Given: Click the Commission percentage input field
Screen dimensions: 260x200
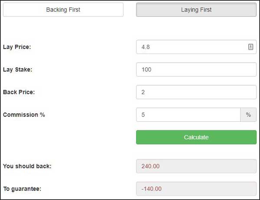Looking at the screenshot, I should coord(188,115).
